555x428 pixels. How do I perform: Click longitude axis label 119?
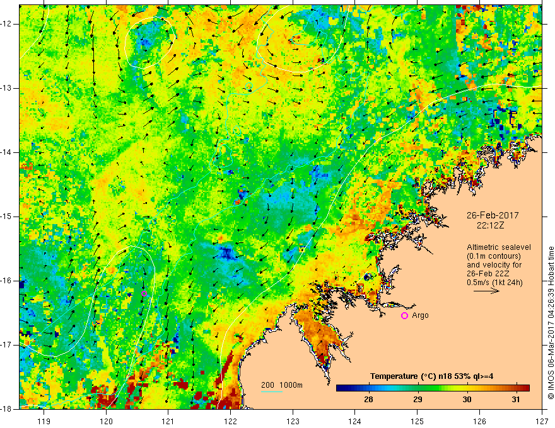pos(44,421)
